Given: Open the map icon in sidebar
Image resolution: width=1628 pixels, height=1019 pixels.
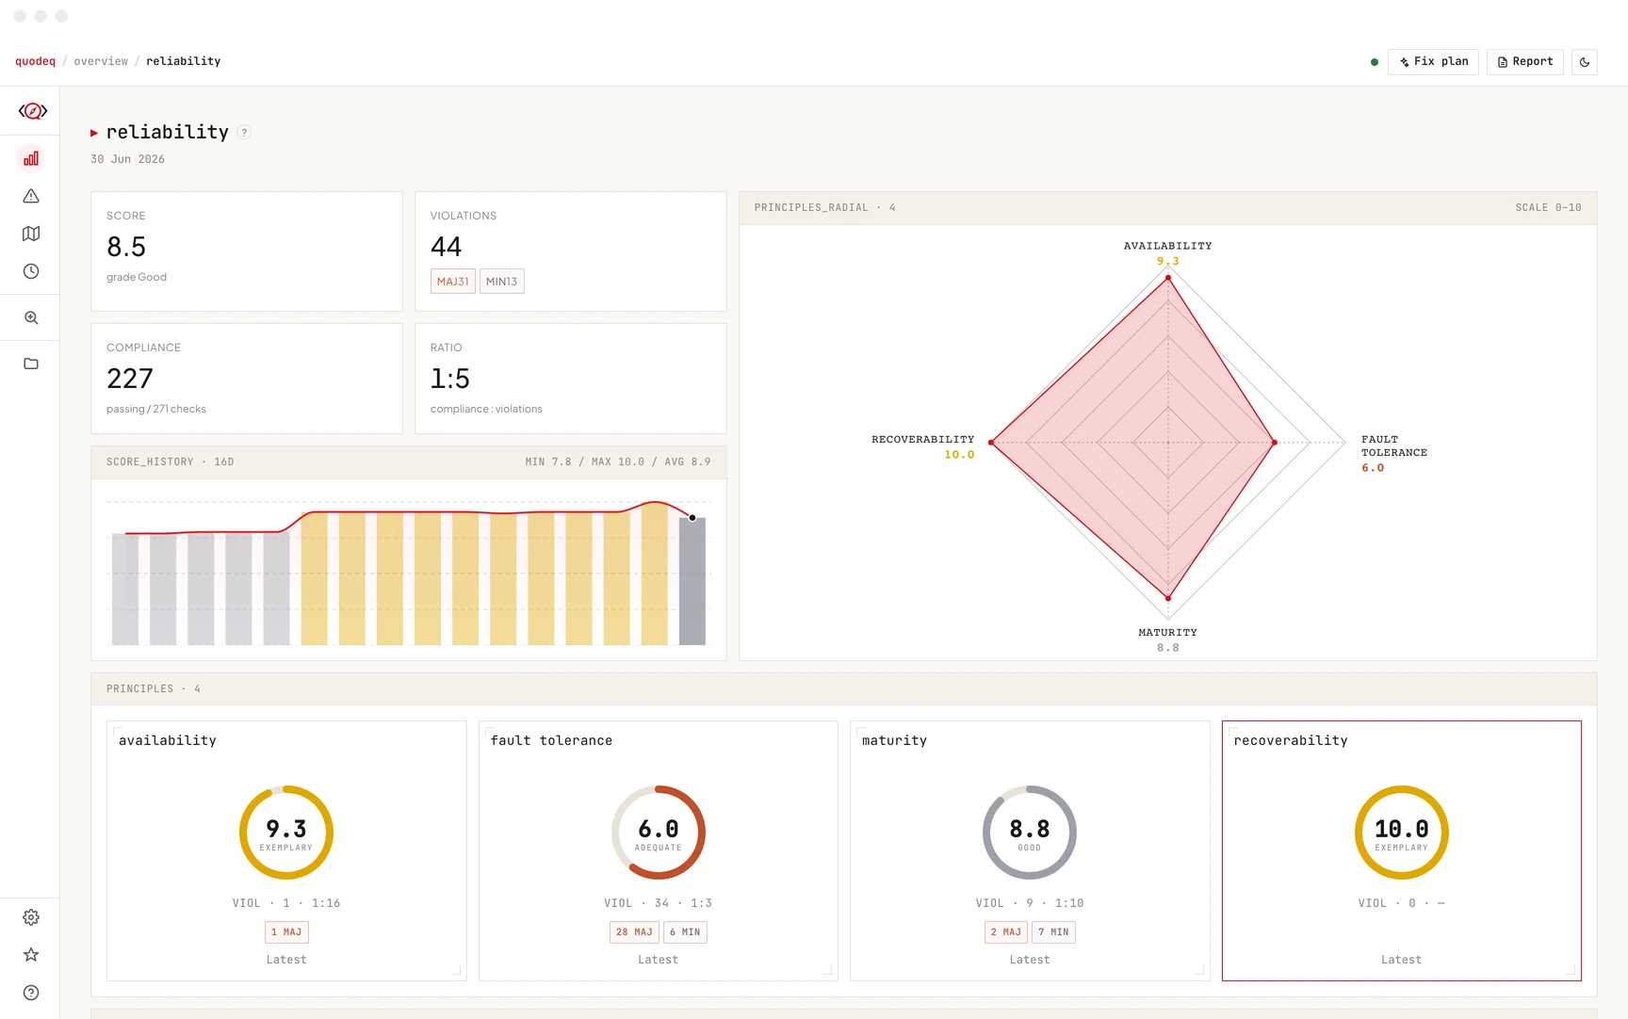Looking at the screenshot, I should (x=31, y=234).
